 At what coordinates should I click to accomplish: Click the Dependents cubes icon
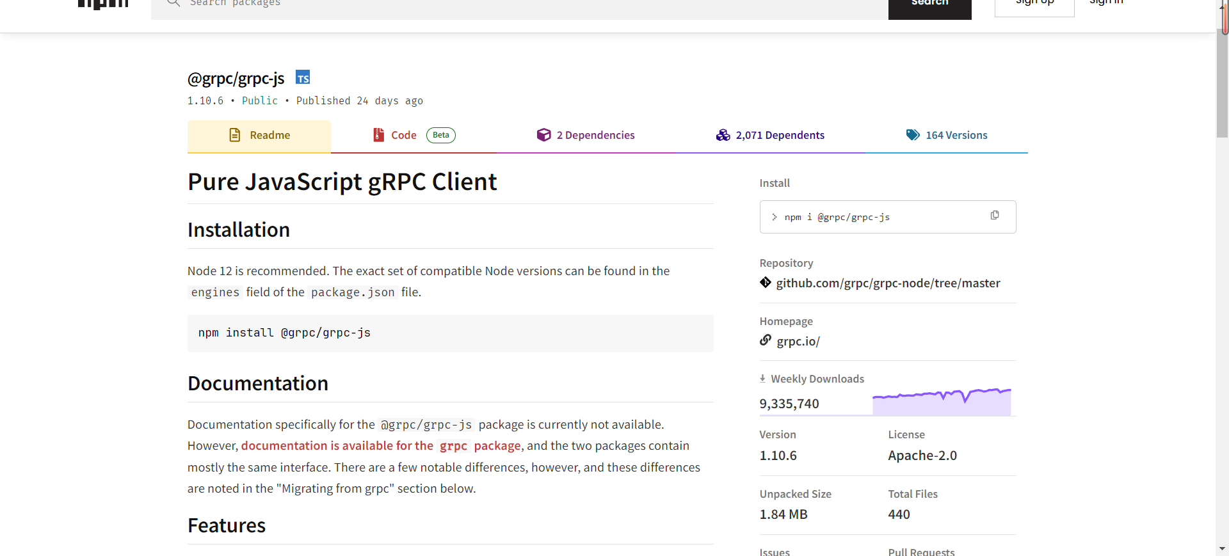723,135
